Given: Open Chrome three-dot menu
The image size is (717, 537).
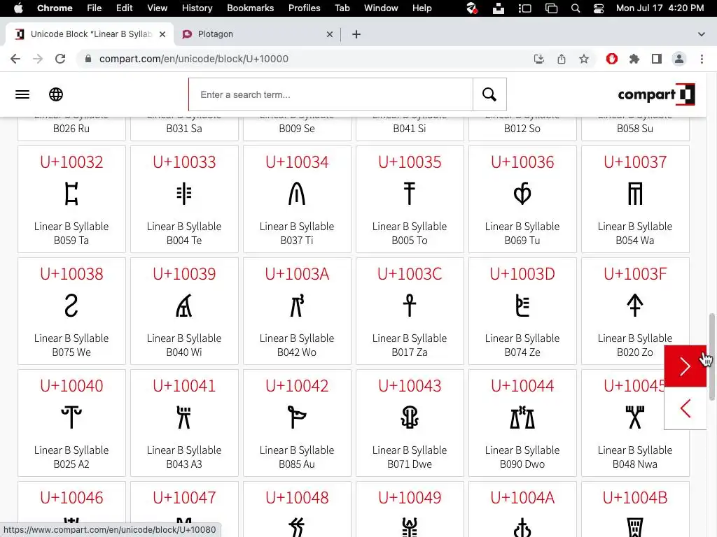Looking at the screenshot, I should click(702, 59).
